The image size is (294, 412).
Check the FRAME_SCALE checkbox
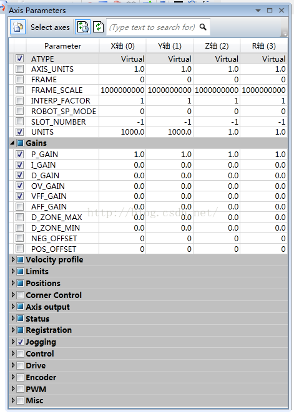point(19,90)
